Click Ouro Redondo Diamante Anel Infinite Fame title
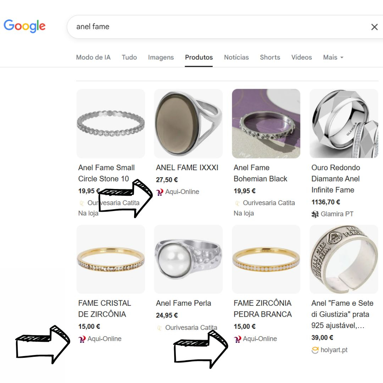 tap(335, 179)
